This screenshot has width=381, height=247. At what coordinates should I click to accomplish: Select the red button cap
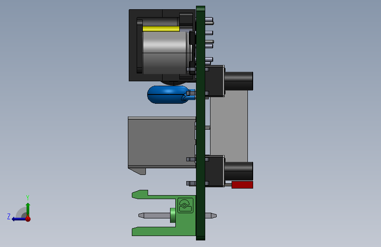pos(242,185)
